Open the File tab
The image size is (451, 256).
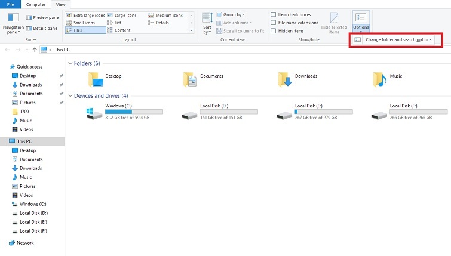pos(10,4)
